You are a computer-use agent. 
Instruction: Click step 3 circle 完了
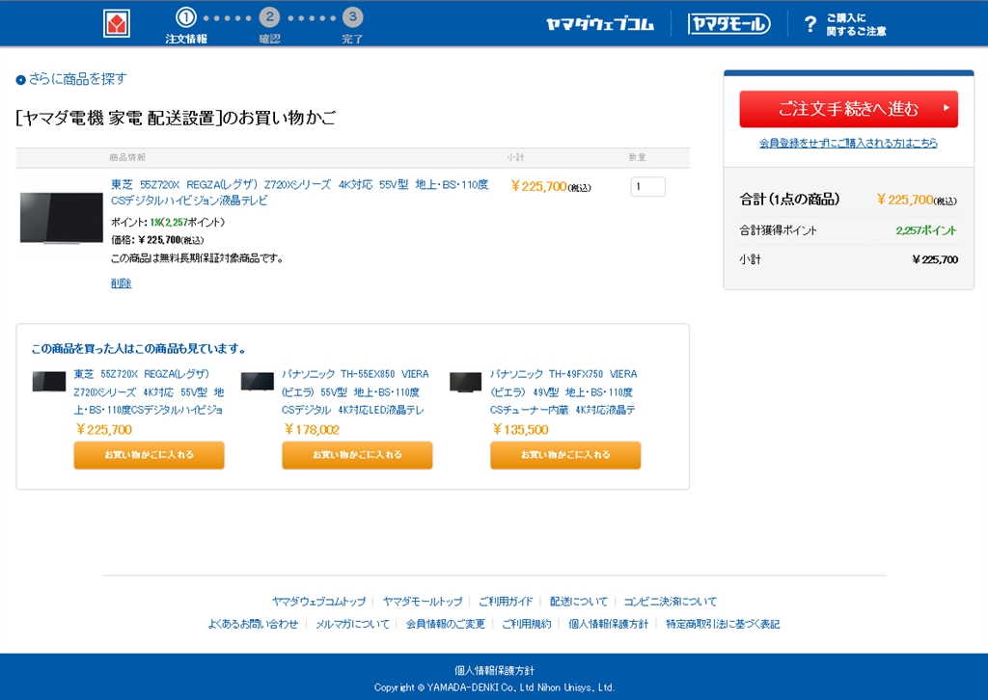coord(353,17)
